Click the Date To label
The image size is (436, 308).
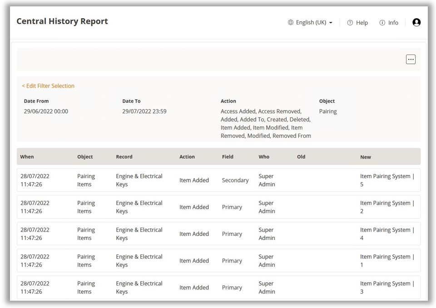coord(131,101)
